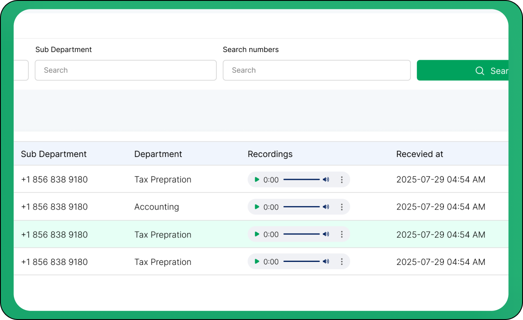The image size is (523, 320).
Task: Play the Accounting row recording
Action: pyautogui.click(x=257, y=207)
